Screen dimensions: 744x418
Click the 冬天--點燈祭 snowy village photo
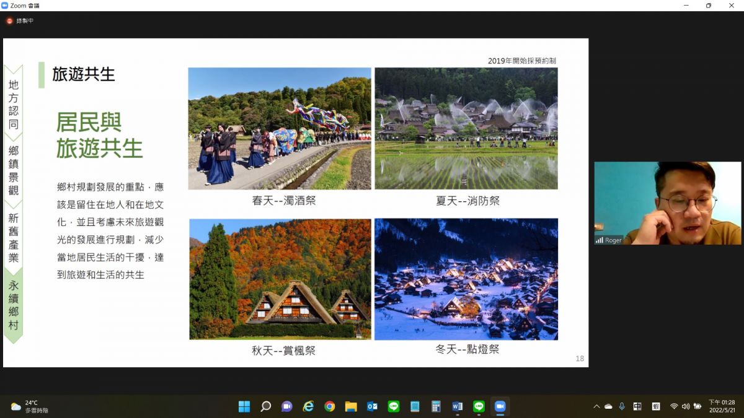tap(466, 279)
